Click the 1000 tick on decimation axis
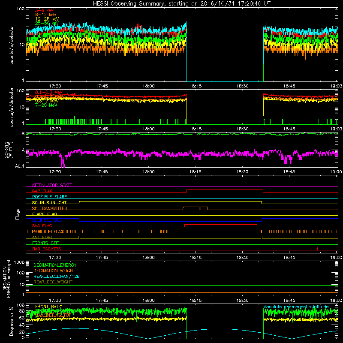Viewport: 343px width, 343px height. pyautogui.click(x=19, y=262)
